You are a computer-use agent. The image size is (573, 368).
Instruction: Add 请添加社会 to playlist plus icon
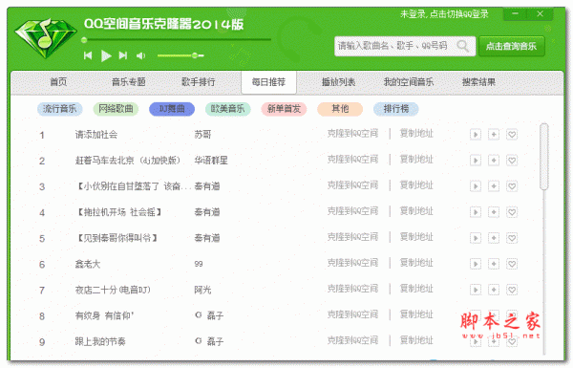point(494,135)
